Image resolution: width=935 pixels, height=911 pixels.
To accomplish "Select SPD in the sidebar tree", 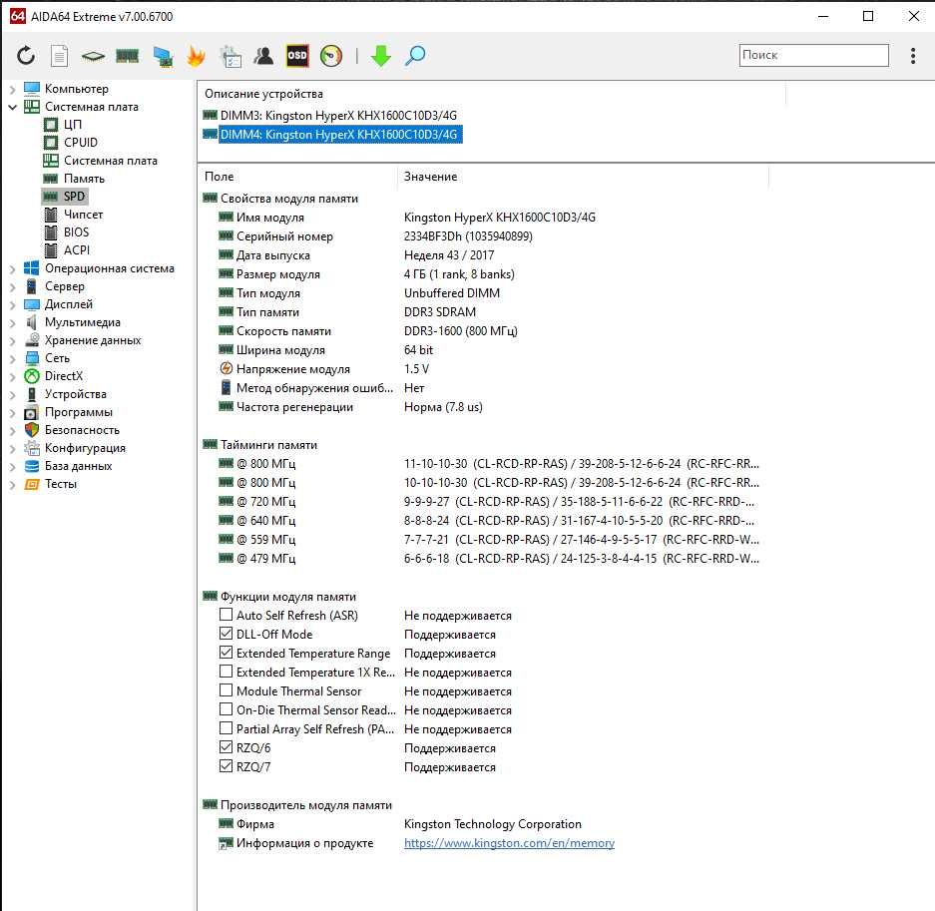I will (x=74, y=197).
